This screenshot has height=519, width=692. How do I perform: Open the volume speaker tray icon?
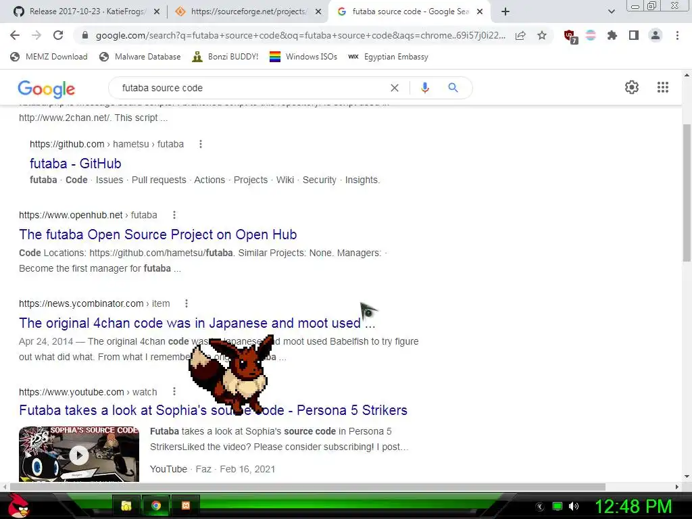574,506
